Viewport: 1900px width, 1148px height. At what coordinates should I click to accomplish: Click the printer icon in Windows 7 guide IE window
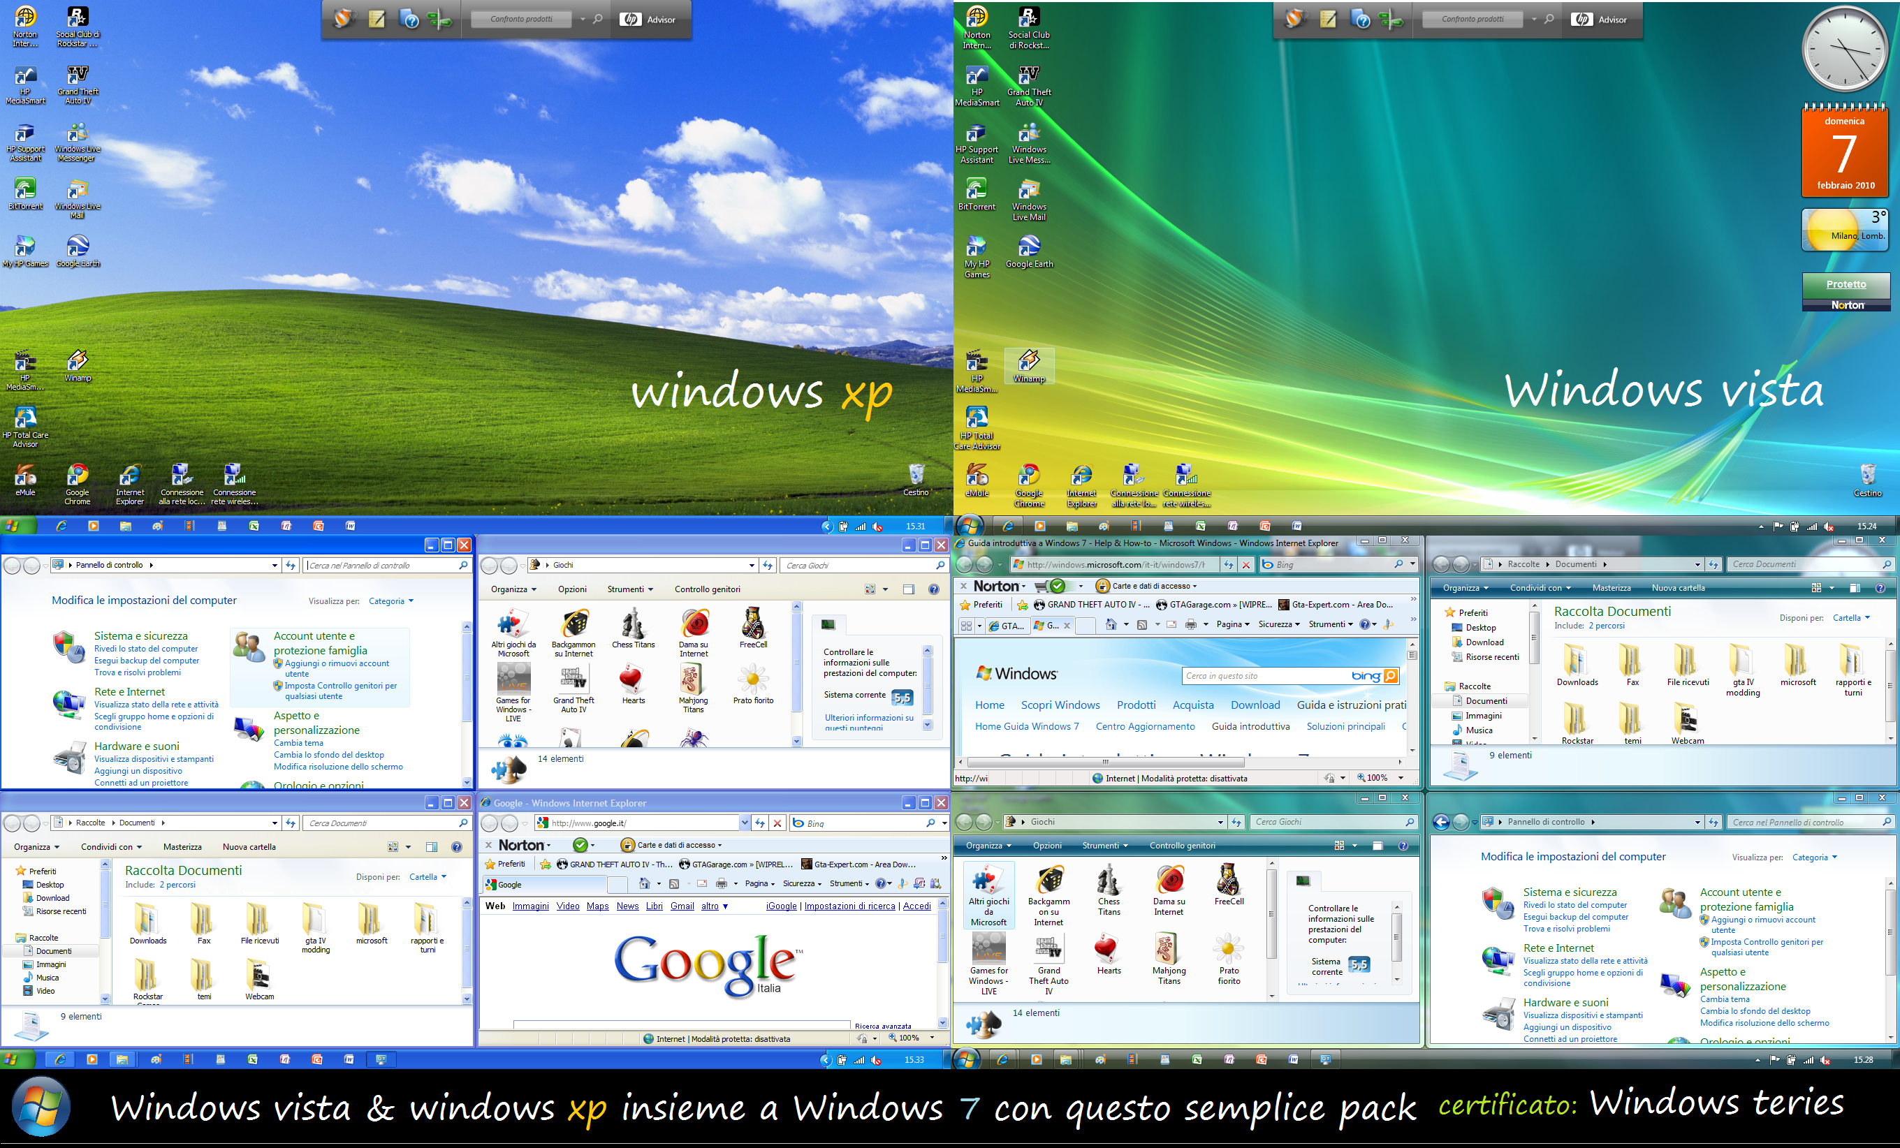pos(1190,624)
